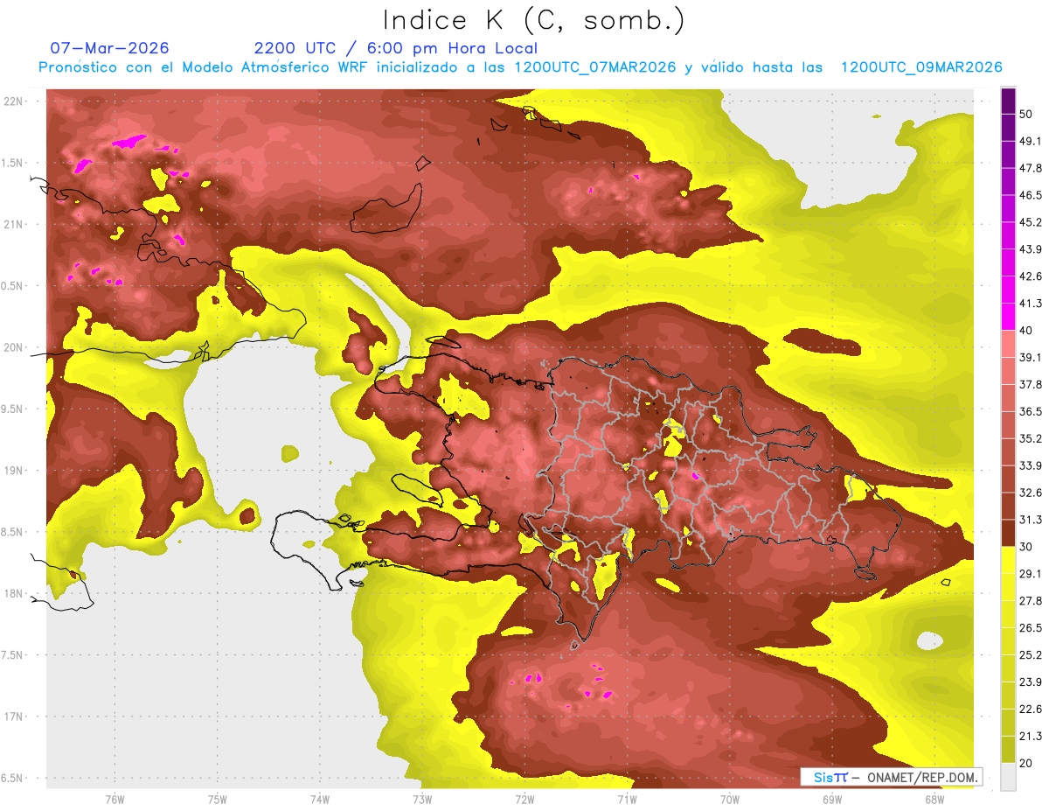The width and height of the screenshot is (1049, 811).
Task: Select the '17N' latitude axis label
Action: [14, 717]
